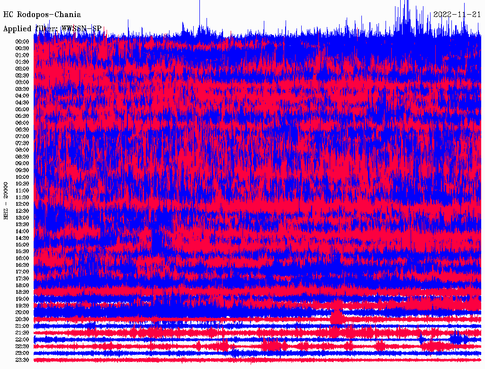Click the 04:30 time label
This screenshot has height=369, width=485.
[22, 103]
